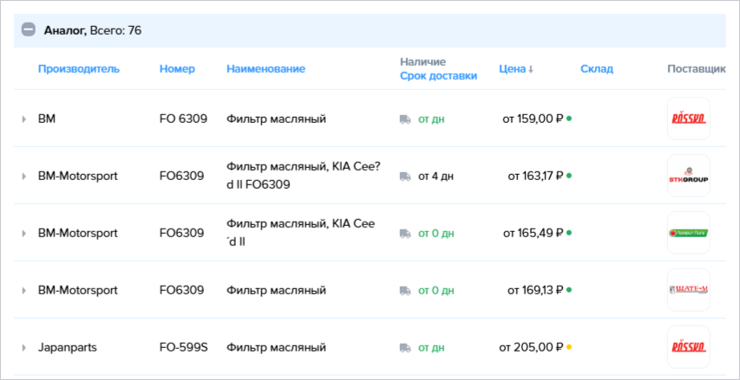Sort by Наименование column header

(x=265, y=69)
